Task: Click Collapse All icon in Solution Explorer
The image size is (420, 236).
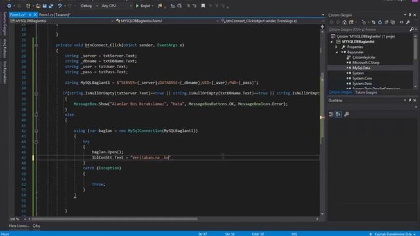Action: click(387, 22)
